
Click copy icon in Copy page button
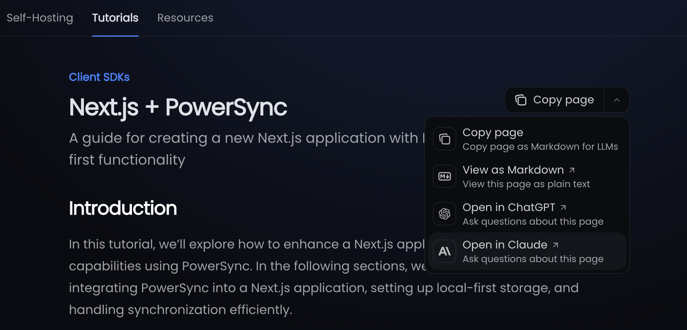[521, 100]
